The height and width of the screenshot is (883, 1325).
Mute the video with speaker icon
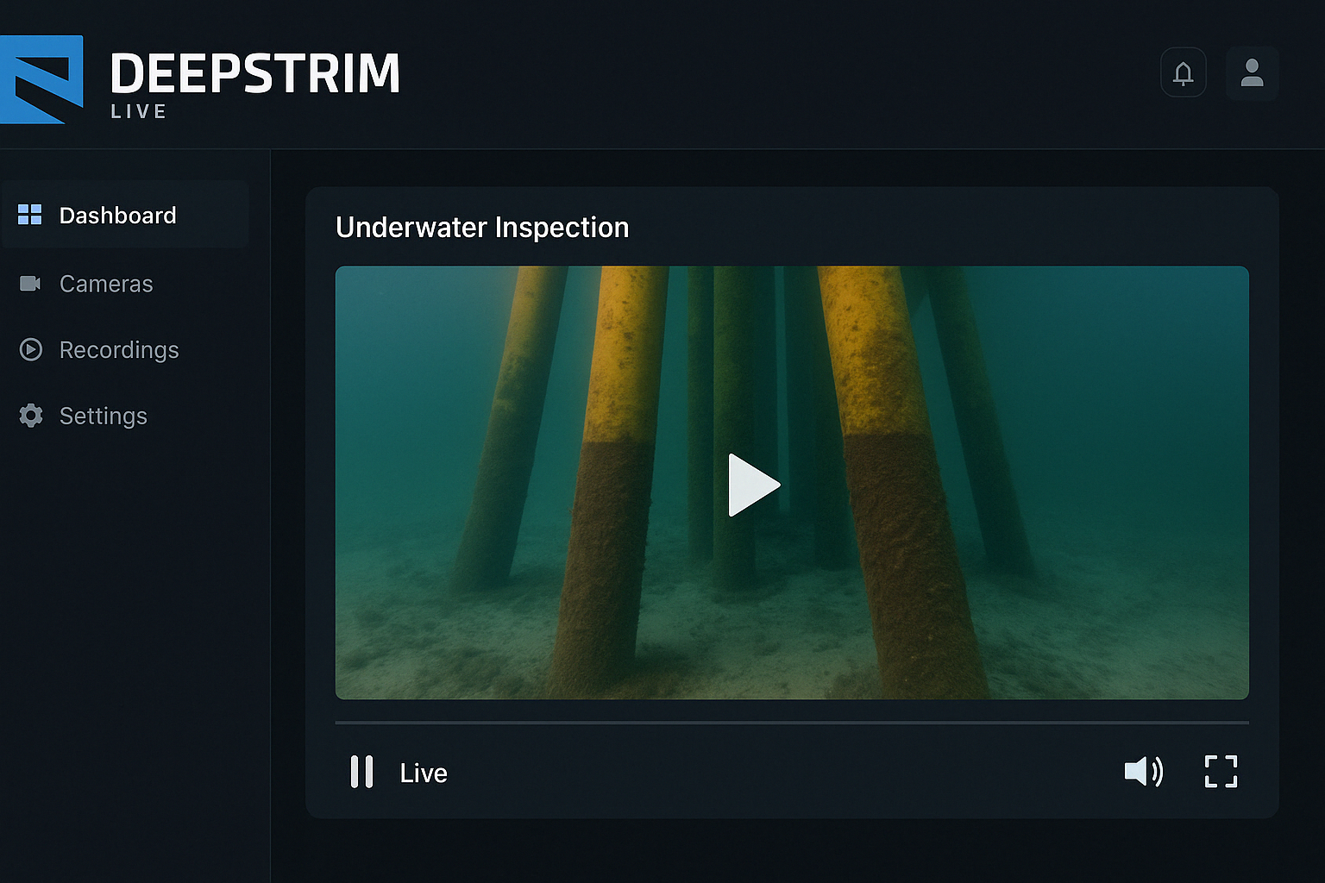[1143, 772]
